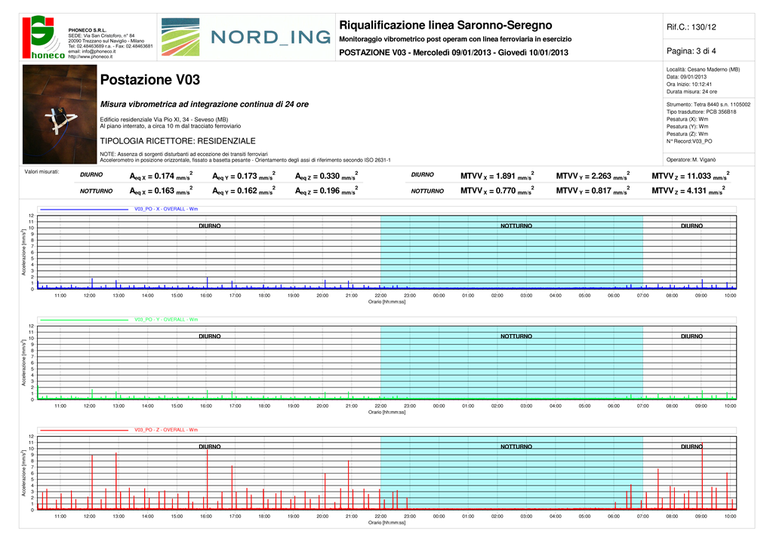The height and width of the screenshot is (546, 773).
Task: Select the green Y-axis legend line
Action: pyautogui.click(x=85, y=320)
